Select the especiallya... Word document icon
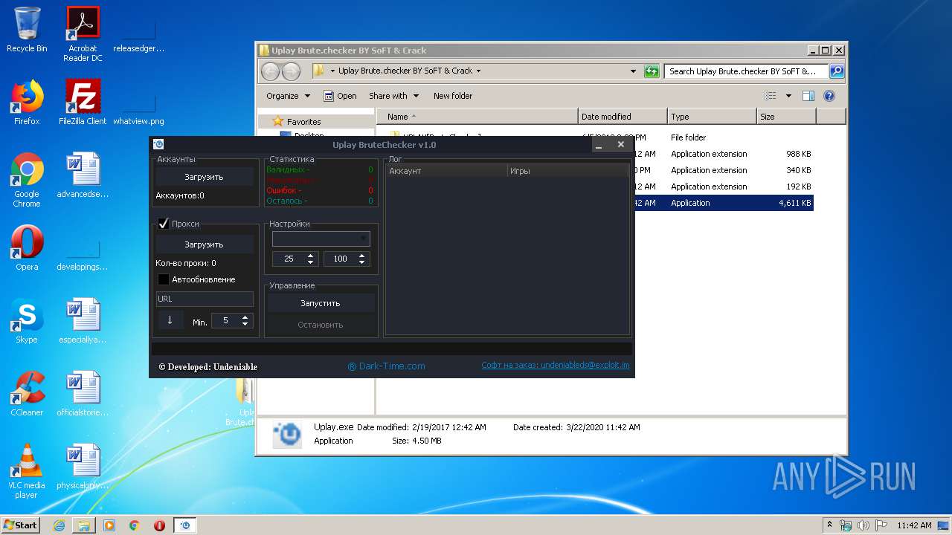Viewport: 952px width, 535px height. 83,321
